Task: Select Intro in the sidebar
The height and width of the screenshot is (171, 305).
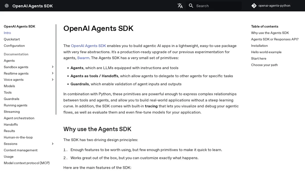Action: pos(7,33)
